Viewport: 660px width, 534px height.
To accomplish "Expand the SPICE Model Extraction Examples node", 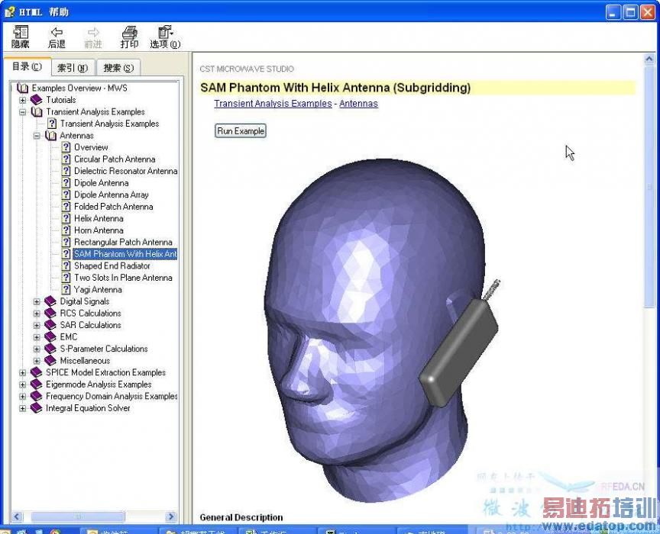I will 23,372.
